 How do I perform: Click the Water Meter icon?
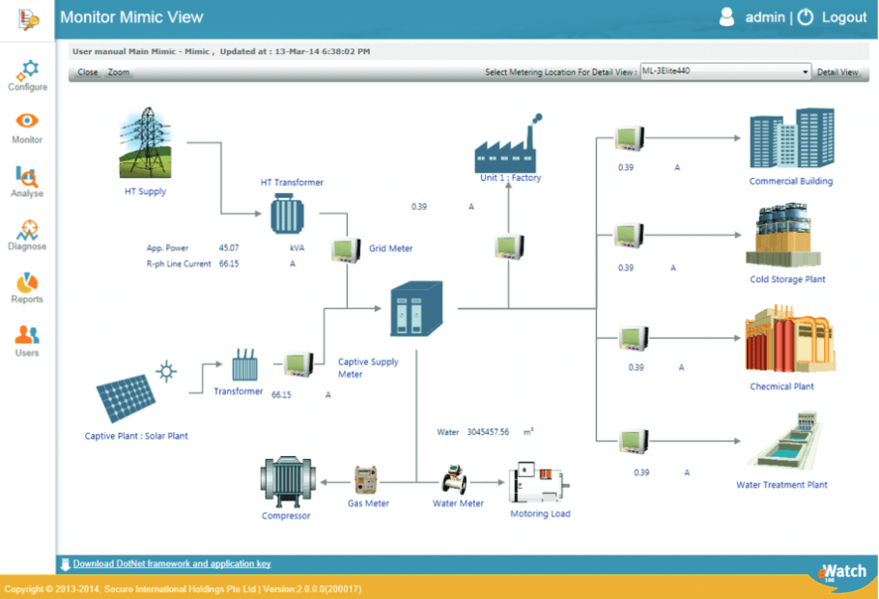pos(454,480)
